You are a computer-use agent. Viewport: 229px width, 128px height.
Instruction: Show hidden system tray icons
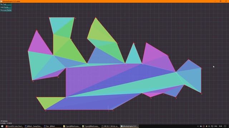click(198, 126)
